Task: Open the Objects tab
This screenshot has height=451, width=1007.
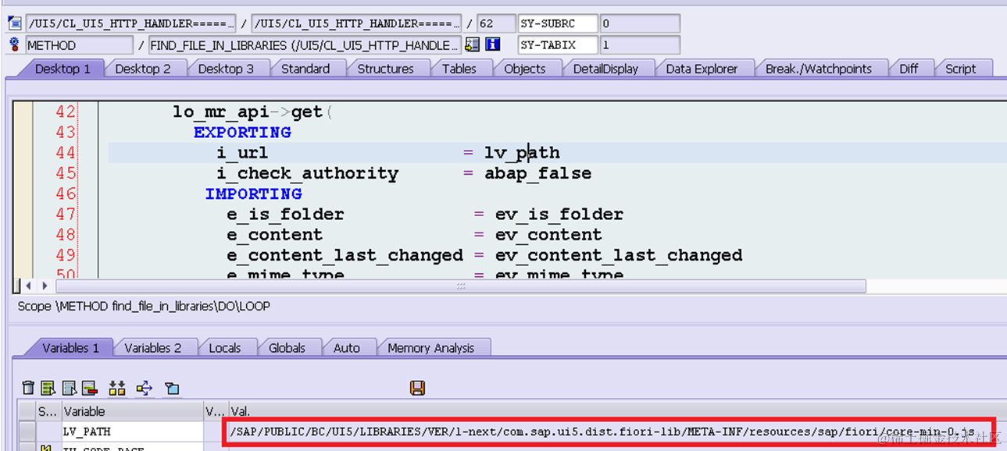Action: (x=525, y=69)
